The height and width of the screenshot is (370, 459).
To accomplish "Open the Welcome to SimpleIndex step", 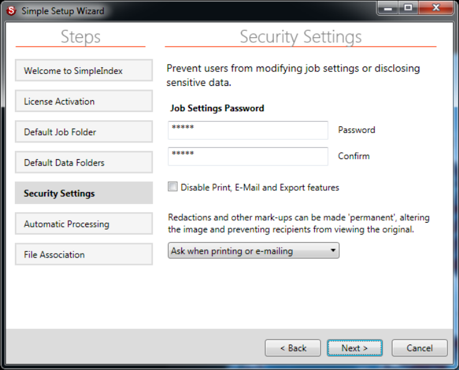I will point(84,71).
